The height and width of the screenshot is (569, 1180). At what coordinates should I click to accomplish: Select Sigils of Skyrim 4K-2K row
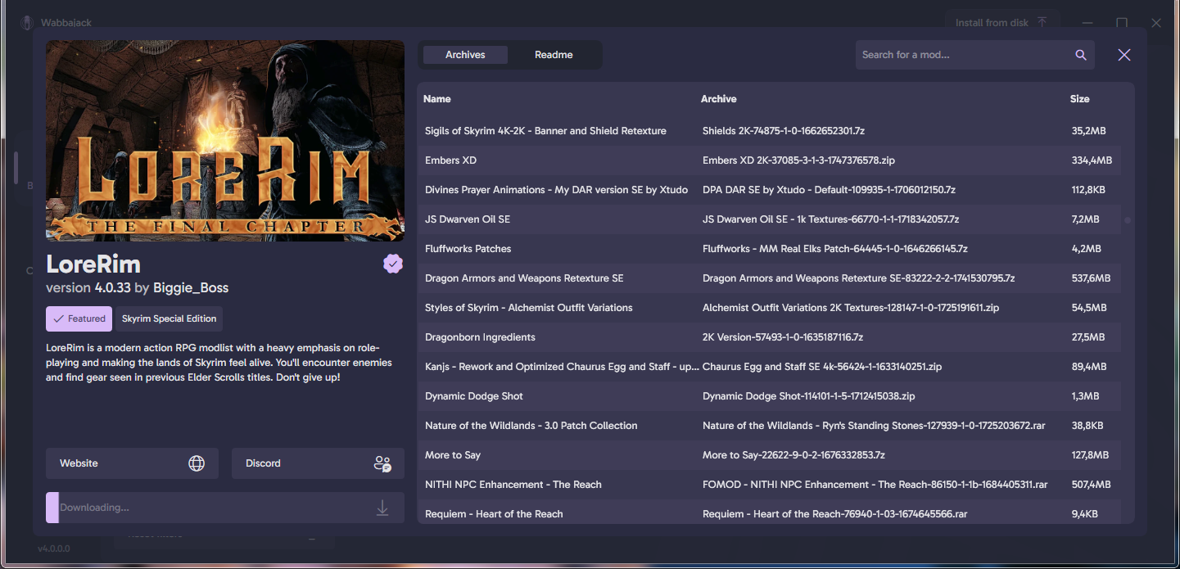click(769, 131)
